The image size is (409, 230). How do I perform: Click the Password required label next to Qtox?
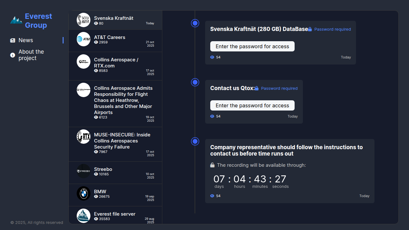[279, 88]
